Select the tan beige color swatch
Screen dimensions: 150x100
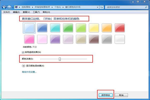[81, 39]
